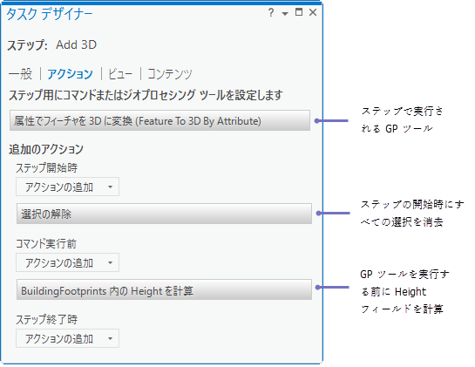Viewport: 475px width, 367px height.
Task: Open the pane options arrow menu
Action: (285, 14)
